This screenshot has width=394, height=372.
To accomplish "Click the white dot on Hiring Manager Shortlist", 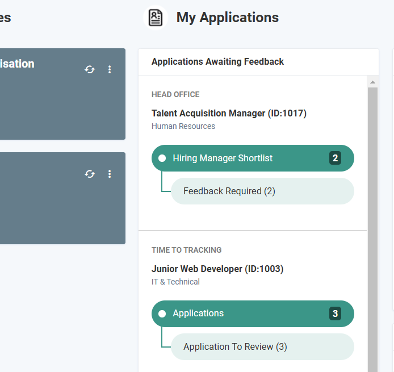I will point(162,158).
